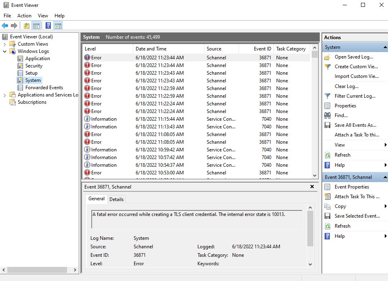Click the Save All Events As disk icon
388x281 pixels.
pos(327,125)
